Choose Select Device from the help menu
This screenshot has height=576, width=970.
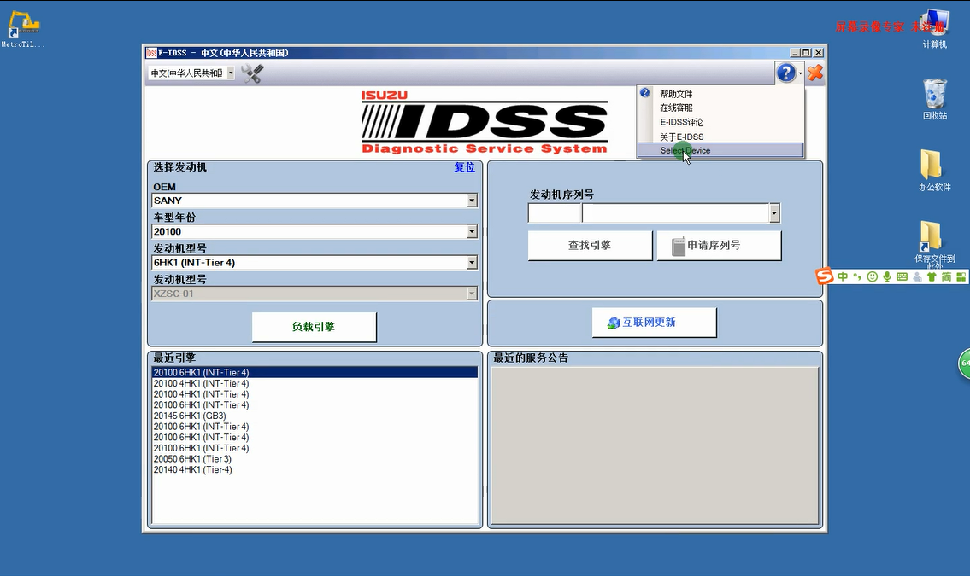tap(720, 150)
